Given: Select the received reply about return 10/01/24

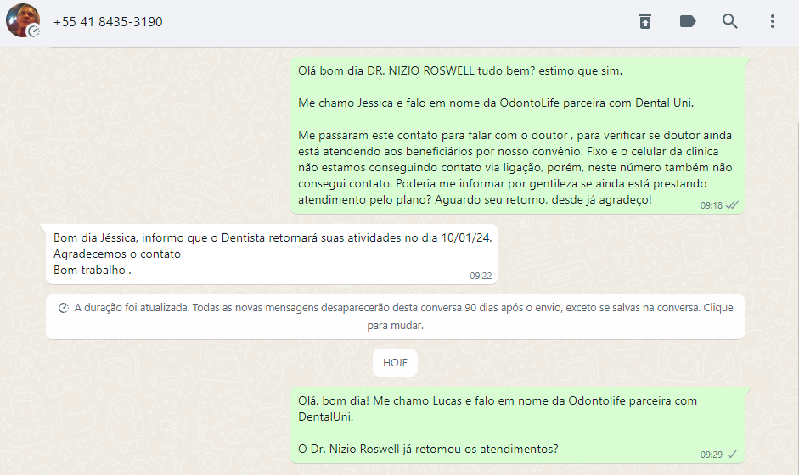Looking at the screenshot, I should [x=272, y=254].
